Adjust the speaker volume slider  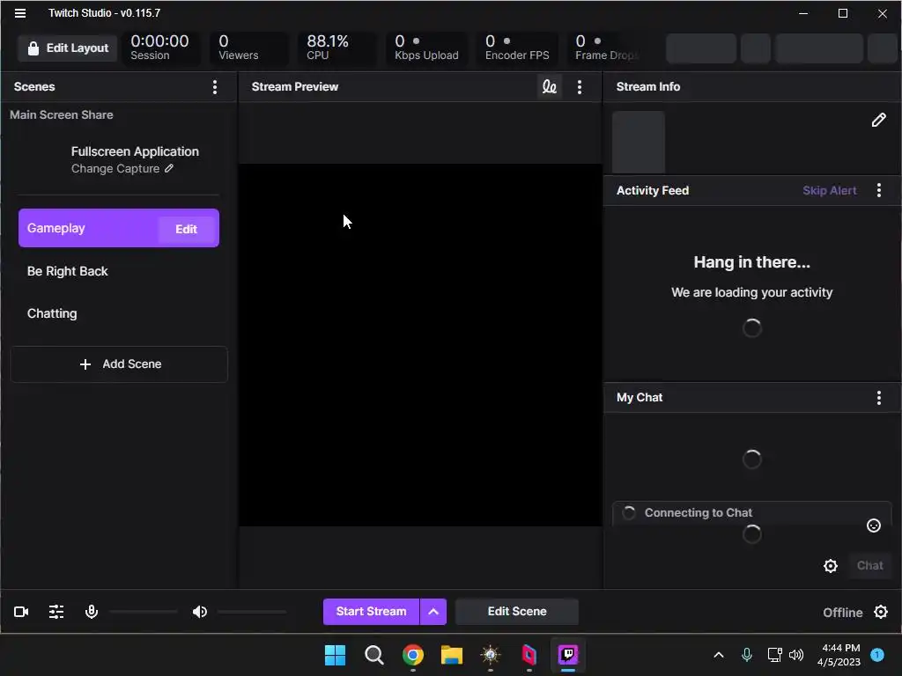[x=251, y=613]
